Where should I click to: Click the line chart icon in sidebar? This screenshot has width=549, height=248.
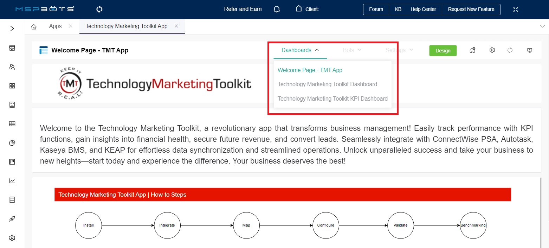[x=12, y=181]
